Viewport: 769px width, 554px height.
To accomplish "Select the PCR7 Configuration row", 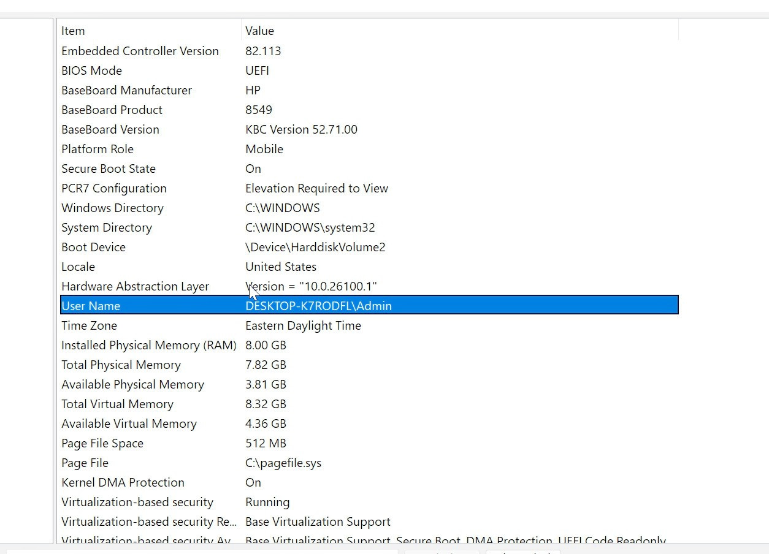I will click(x=369, y=188).
